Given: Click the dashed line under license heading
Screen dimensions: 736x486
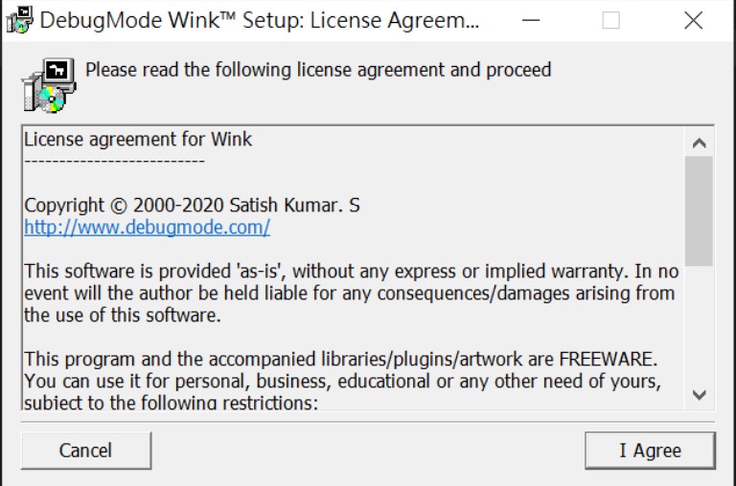Looking at the screenshot, I should pos(115,162).
